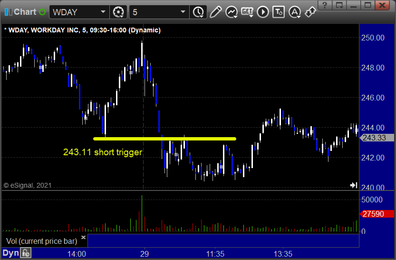This screenshot has height=260, width=396.
Task: Select the yellow 243.11 trigger line
Action: pyautogui.click(x=164, y=139)
